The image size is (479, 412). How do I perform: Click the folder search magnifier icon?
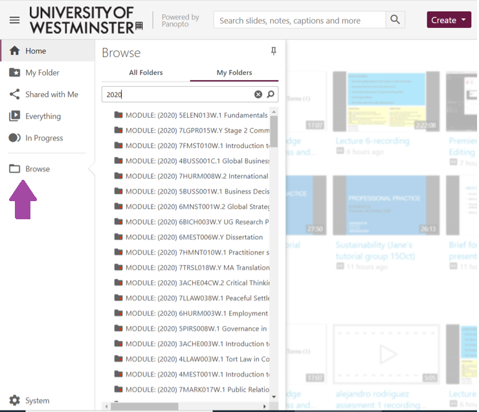click(x=271, y=94)
